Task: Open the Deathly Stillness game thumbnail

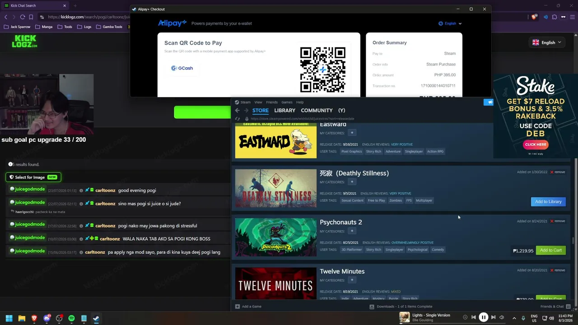Action: [x=276, y=188]
